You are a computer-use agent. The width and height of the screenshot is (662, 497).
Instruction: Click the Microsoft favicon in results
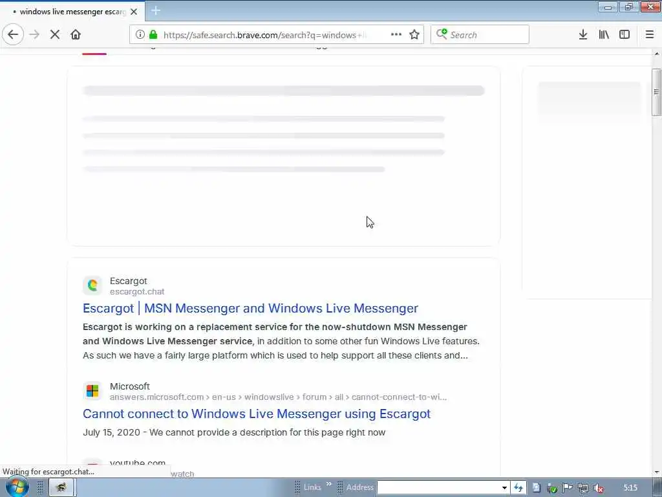pos(92,391)
